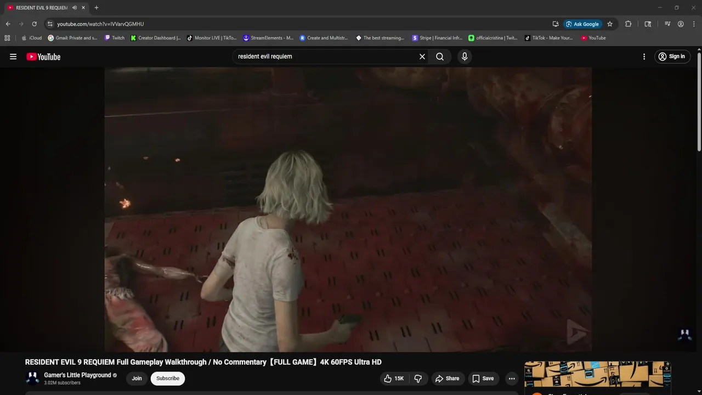Save the video to a playlist
The image size is (702, 395).
pos(483,379)
